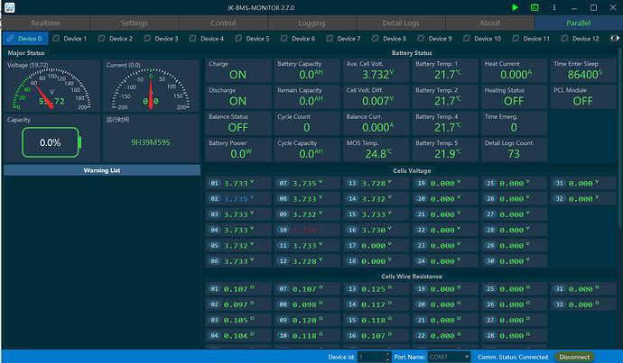
Task: Click the unlinked icon beside Device 5
Action: coord(238,39)
